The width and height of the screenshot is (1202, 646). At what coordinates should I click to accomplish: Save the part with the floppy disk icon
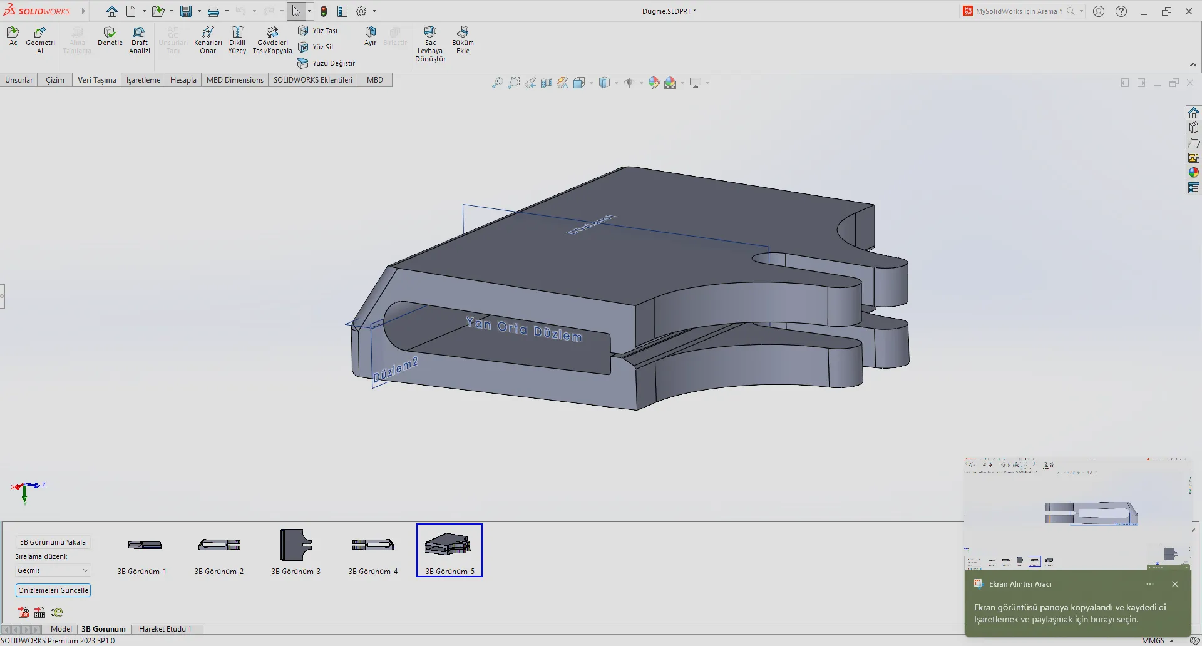click(186, 11)
